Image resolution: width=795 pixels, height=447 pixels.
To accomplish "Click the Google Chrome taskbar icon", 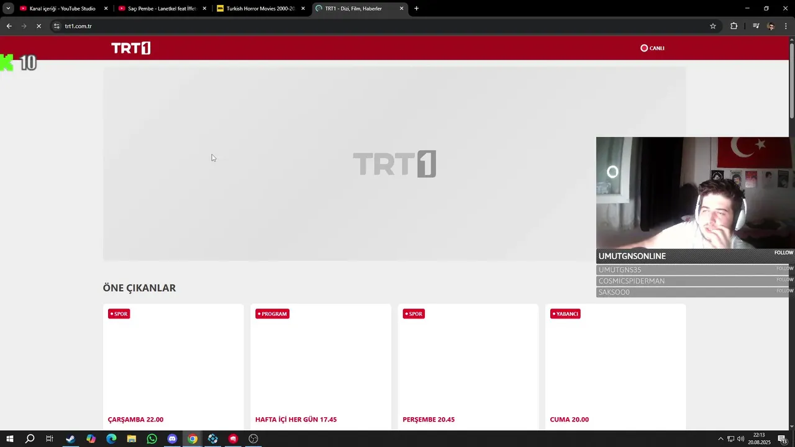I will coord(193,439).
